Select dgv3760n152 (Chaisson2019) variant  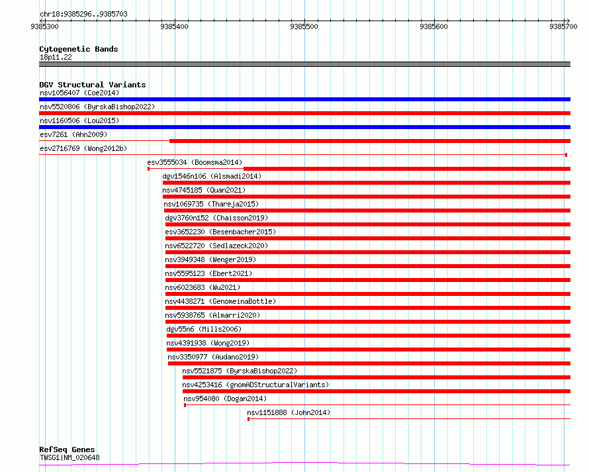tap(216, 218)
